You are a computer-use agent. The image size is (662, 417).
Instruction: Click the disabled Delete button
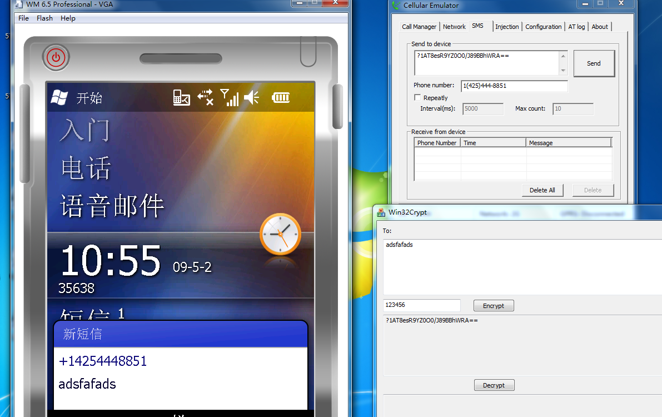coord(593,190)
